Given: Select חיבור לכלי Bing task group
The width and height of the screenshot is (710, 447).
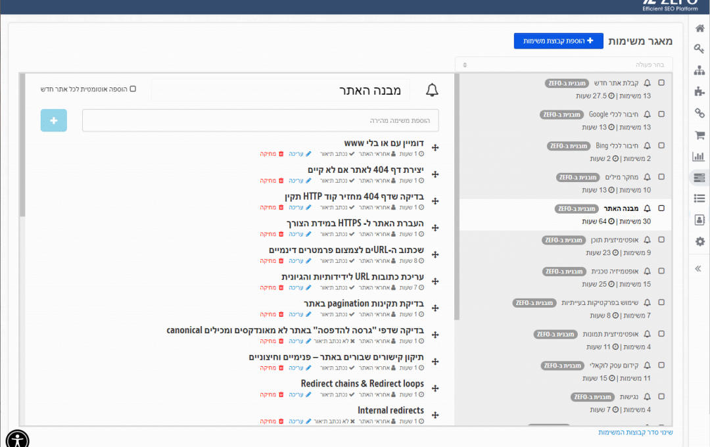Looking at the screenshot, I should tap(566, 152).
